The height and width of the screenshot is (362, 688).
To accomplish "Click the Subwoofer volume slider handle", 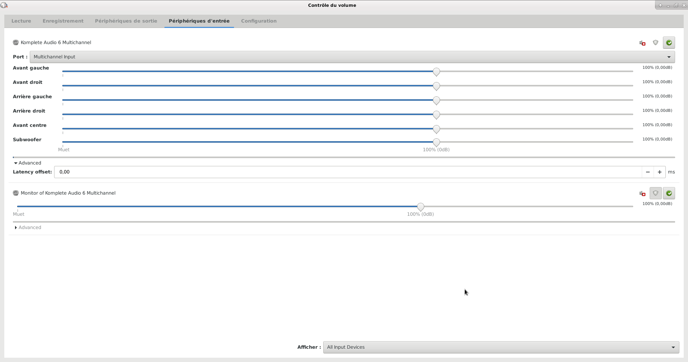I will pos(436,143).
